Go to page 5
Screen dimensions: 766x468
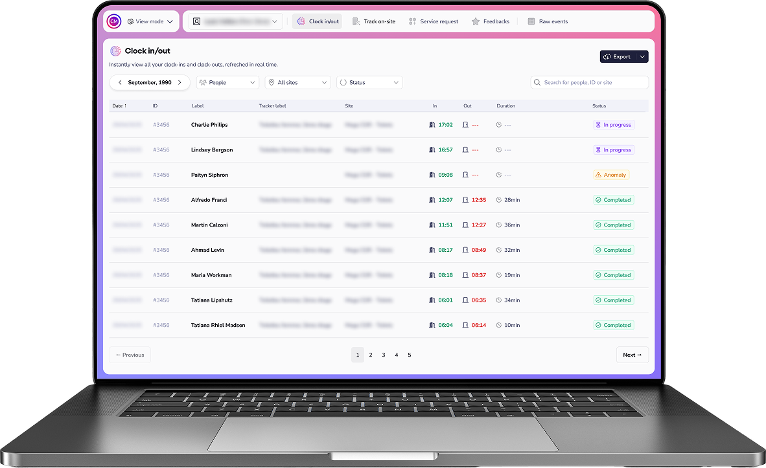(x=410, y=355)
